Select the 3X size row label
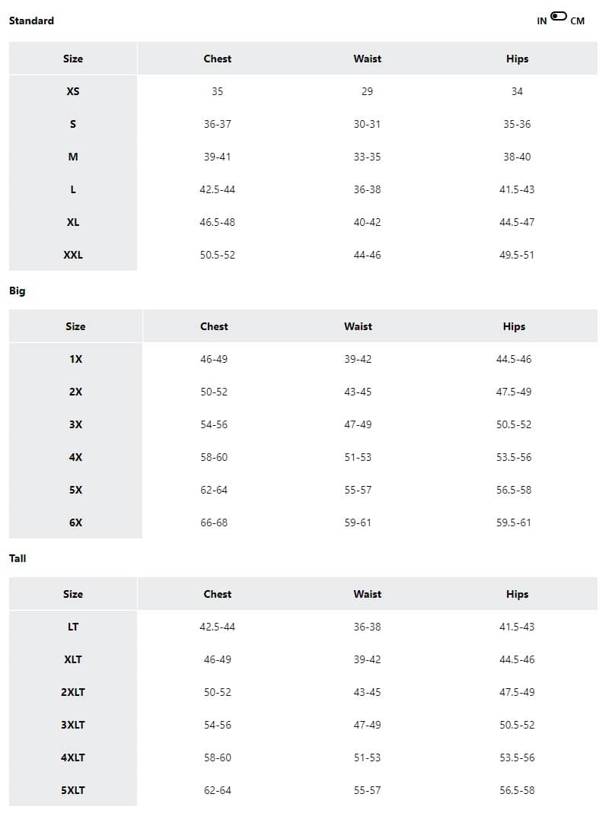 click(75, 424)
